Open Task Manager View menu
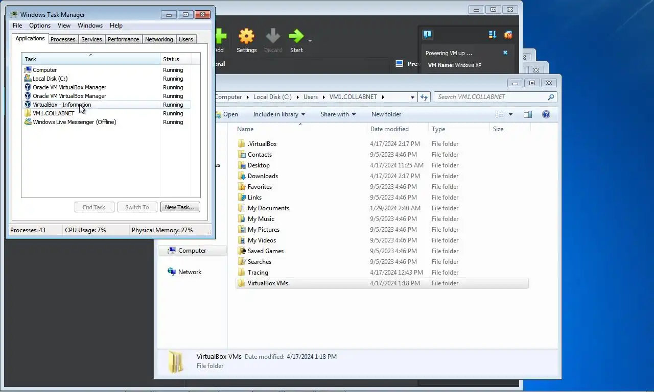Image resolution: width=654 pixels, height=392 pixels. pyautogui.click(x=64, y=26)
